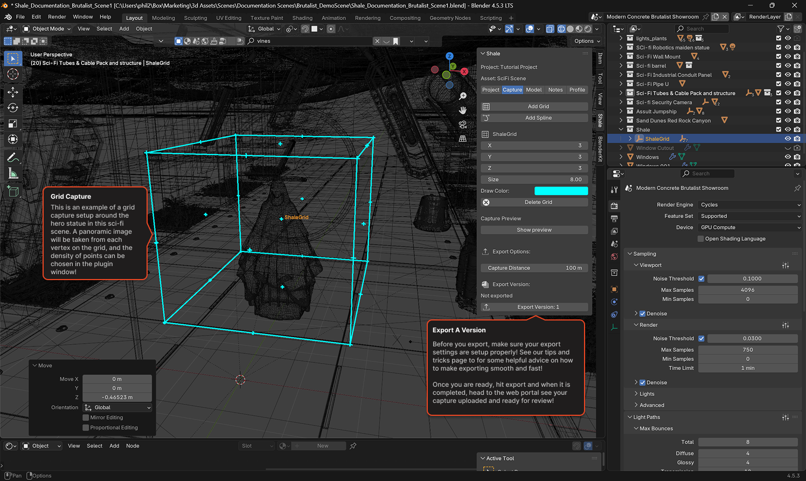Enable Mirror Editing checkbox

(x=86, y=417)
